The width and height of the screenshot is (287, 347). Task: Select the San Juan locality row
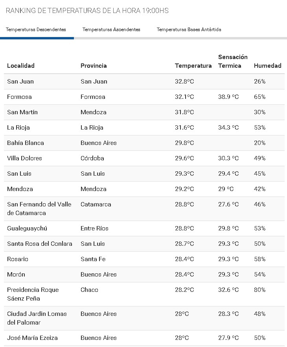coord(20,82)
